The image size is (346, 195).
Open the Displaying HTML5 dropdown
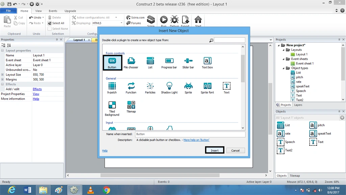coord(107,23)
